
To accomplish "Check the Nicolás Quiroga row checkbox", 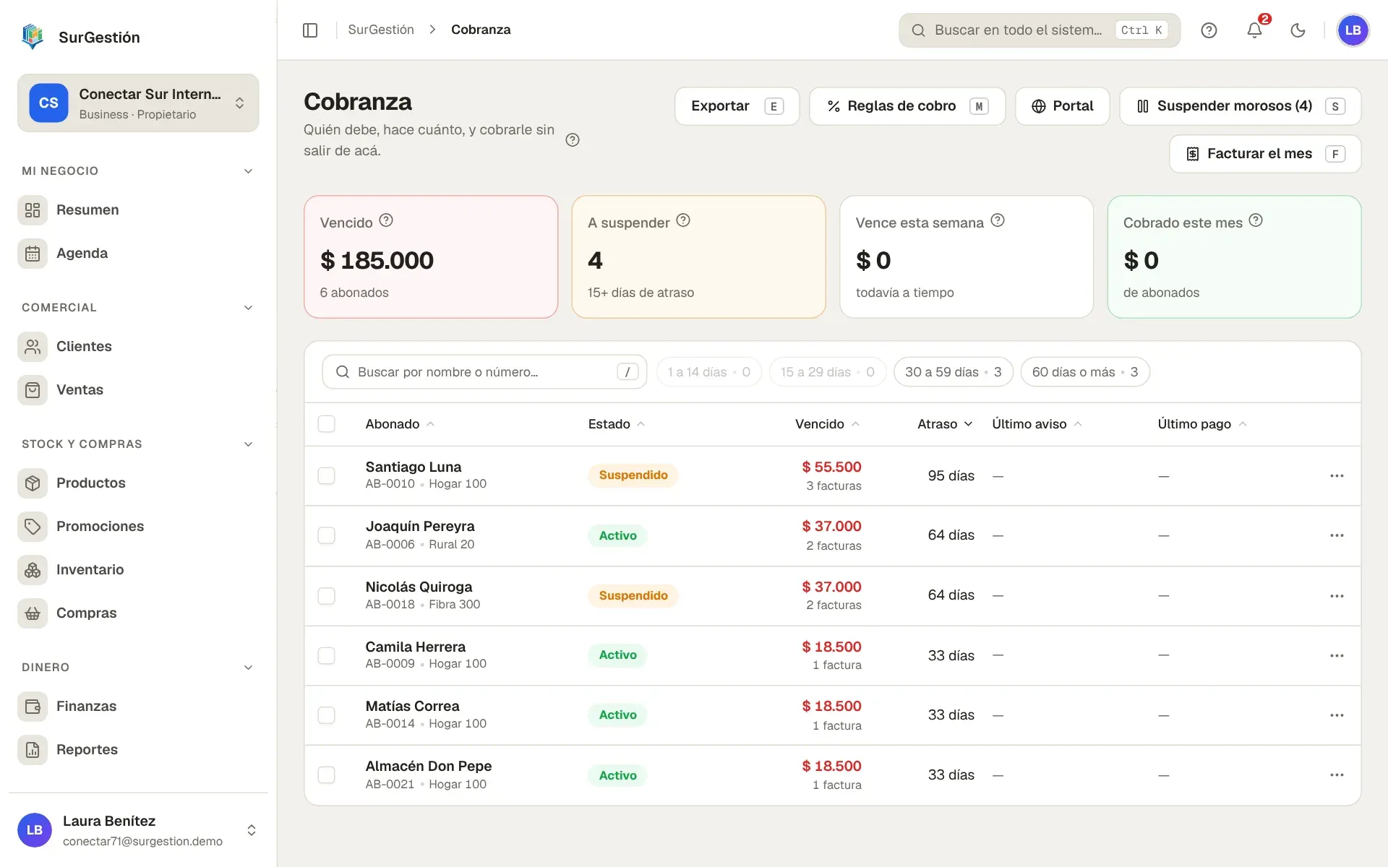I will [x=327, y=595].
